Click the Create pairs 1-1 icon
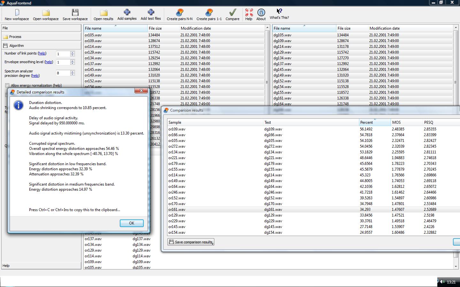The width and height of the screenshot is (460, 287). pos(209,12)
